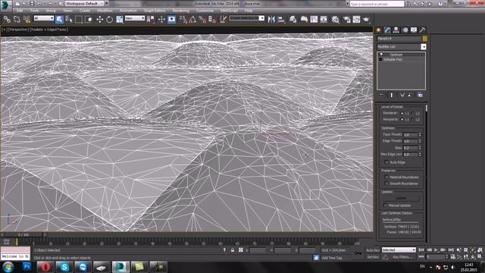Click the Align tool icon
This screenshot has width=485, height=273.
click(x=281, y=20)
